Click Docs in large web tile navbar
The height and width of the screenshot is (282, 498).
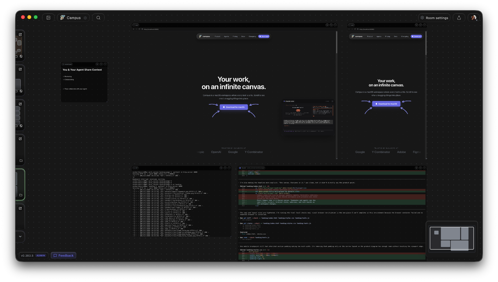[x=243, y=36]
